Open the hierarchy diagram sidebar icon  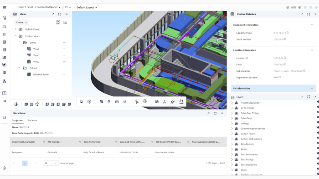4,81
